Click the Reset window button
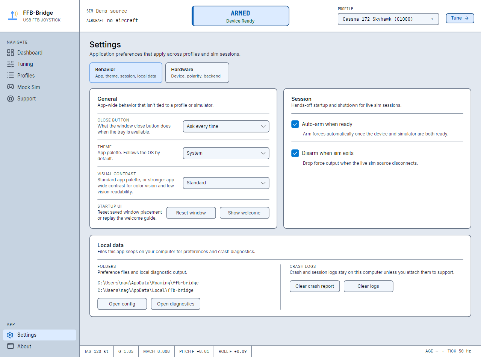This screenshot has height=357, width=481. click(191, 213)
